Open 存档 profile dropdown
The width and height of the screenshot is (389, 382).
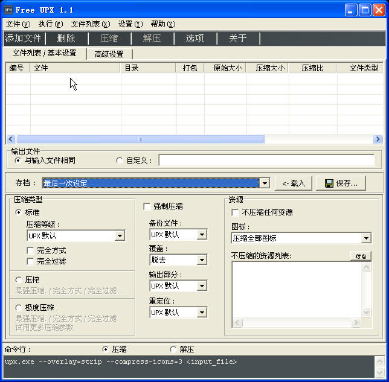(265, 183)
